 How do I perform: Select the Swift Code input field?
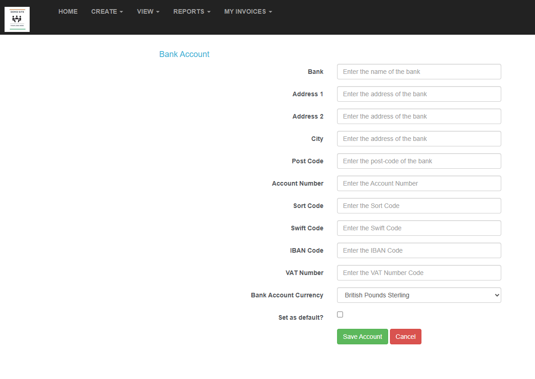pyautogui.click(x=419, y=228)
